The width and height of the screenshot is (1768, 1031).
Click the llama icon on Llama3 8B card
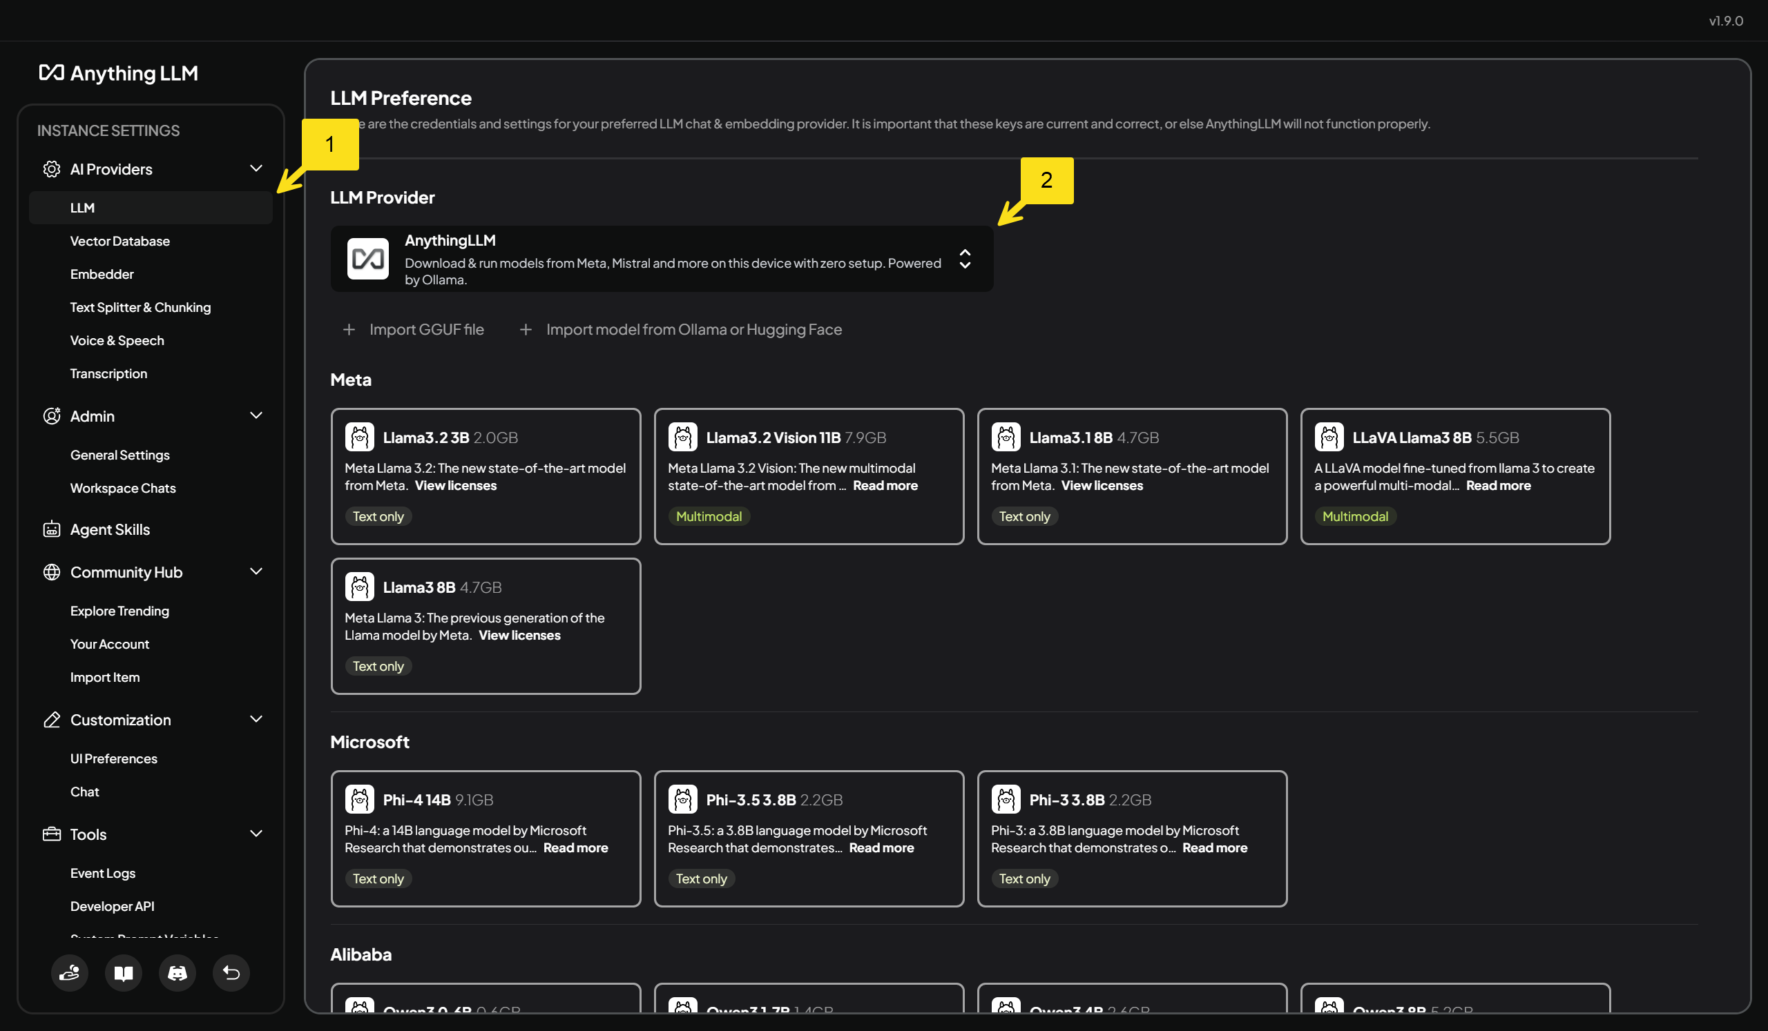tap(359, 587)
